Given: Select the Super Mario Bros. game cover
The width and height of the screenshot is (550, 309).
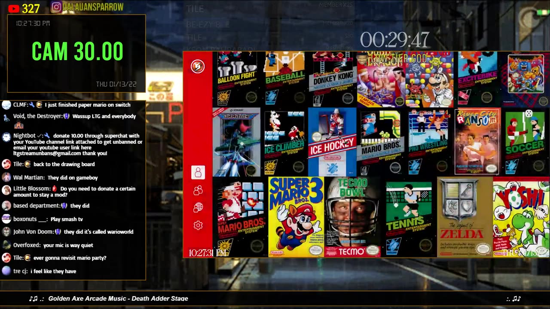Looking at the screenshot, I should pyautogui.click(x=241, y=217).
